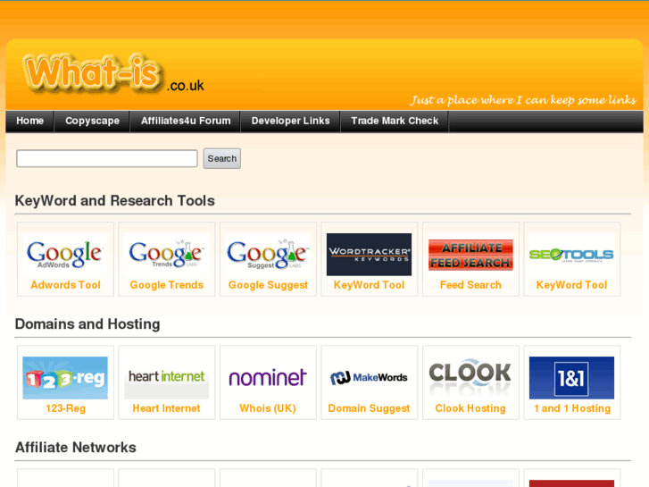Follow the Heart Internet text link
Screen dimensions: 649x487
click(166, 408)
